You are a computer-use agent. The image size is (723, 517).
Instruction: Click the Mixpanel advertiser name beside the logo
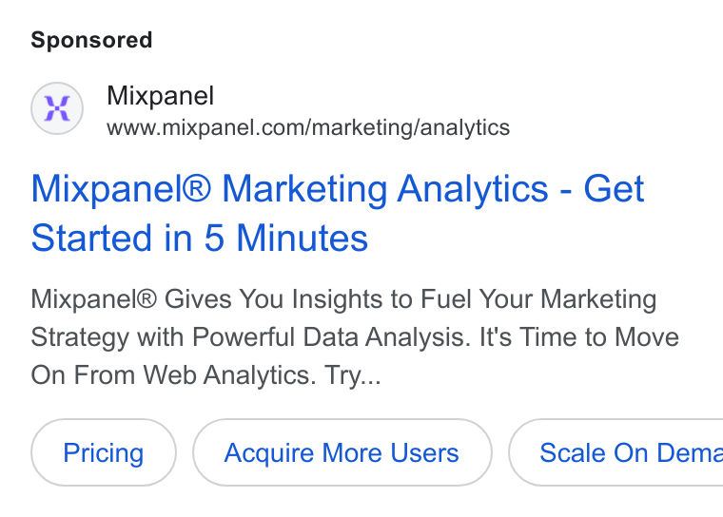click(x=160, y=96)
